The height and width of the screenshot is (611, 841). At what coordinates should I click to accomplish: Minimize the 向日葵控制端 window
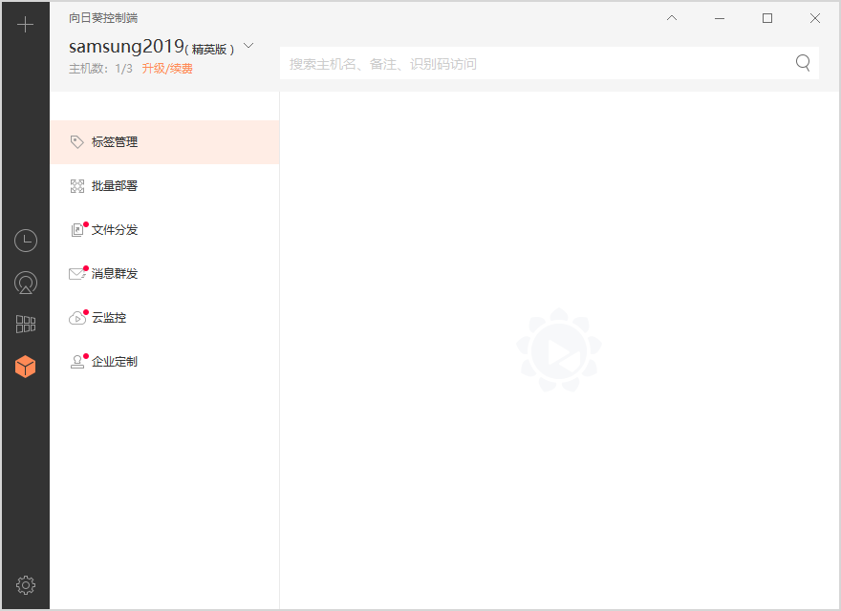[720, 18]
